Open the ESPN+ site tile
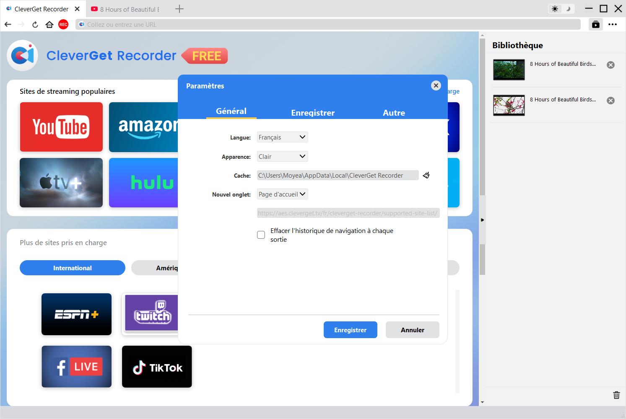Image resolution: width=626 pixels, height=419 pixels. click(x=76, y=314)
